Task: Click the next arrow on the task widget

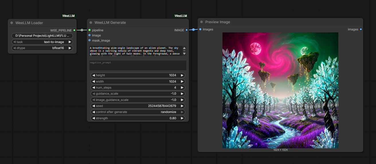Action: [x=70, y=42]
